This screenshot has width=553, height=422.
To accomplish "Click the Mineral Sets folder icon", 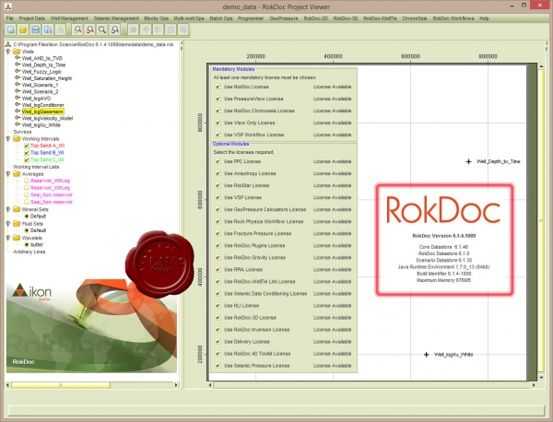I will pos(17,209).
